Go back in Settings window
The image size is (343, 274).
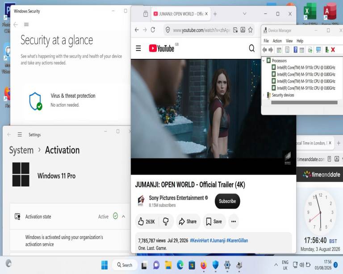tap(9, 135)
